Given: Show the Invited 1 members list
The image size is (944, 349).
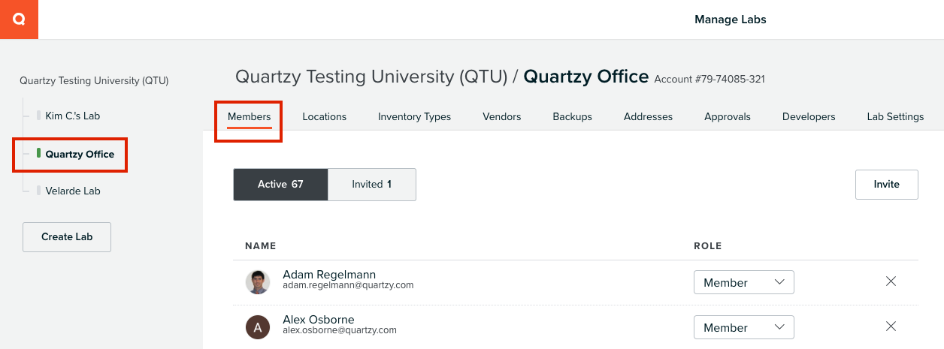Looking at the screenshot, I should (372, 184).
